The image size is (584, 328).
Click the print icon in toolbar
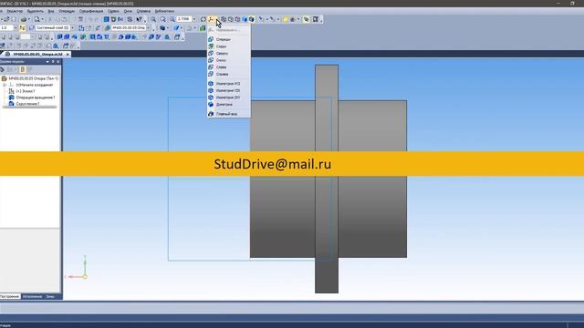(24, 19)
